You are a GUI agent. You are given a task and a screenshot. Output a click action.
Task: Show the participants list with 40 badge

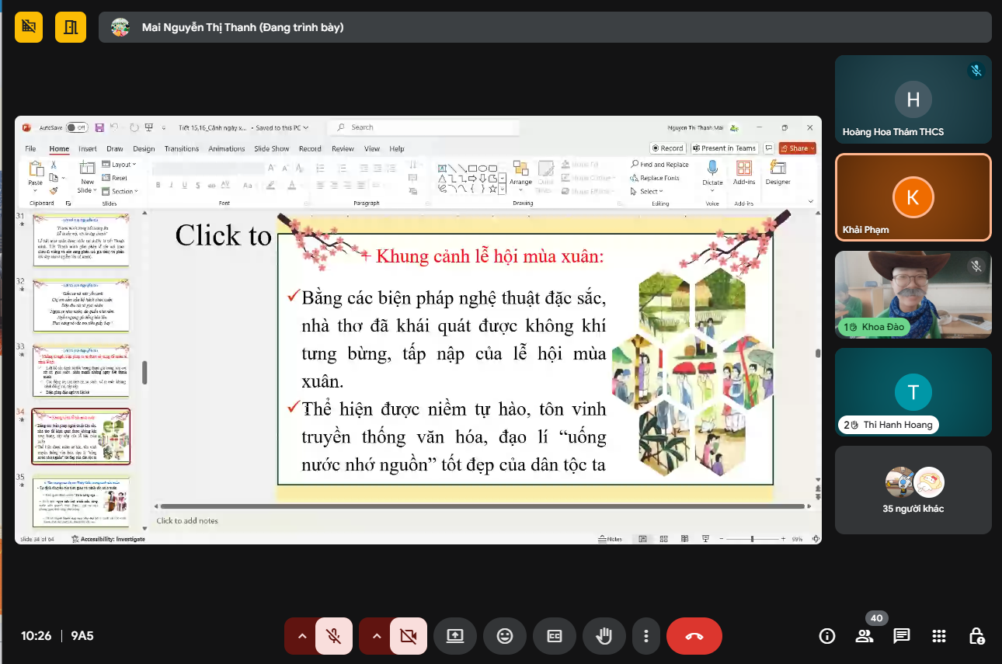[865, 636]
